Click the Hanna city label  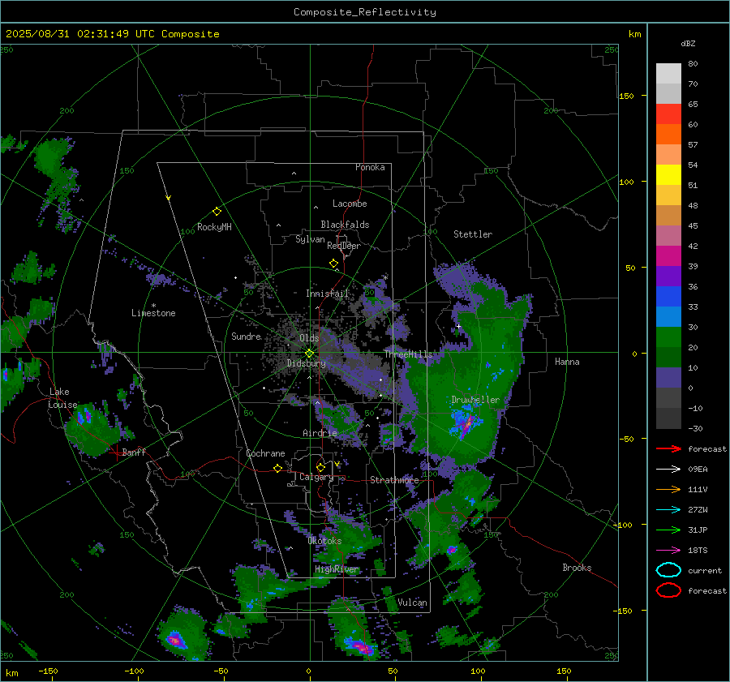(x=567, y=362)
